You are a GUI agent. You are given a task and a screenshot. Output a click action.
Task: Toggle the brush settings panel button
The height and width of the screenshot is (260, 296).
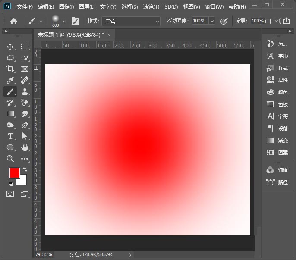click(x=75, y=21)
